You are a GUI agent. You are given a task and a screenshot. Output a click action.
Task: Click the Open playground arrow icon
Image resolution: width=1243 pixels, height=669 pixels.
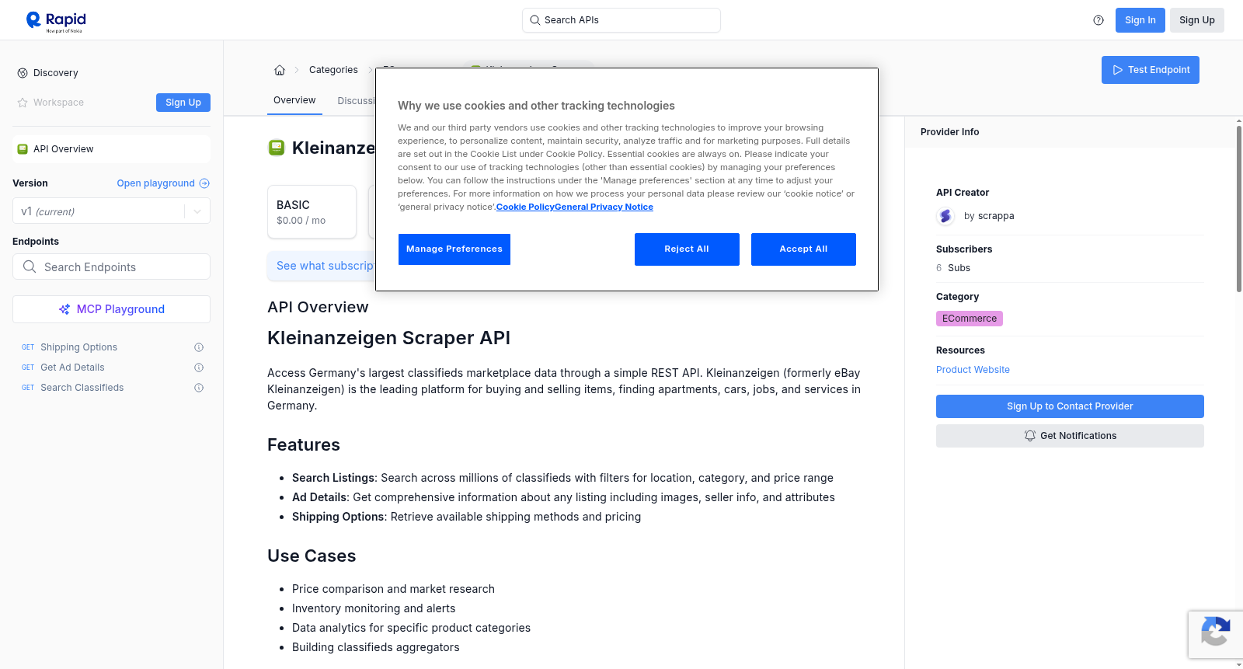[204, 183]
